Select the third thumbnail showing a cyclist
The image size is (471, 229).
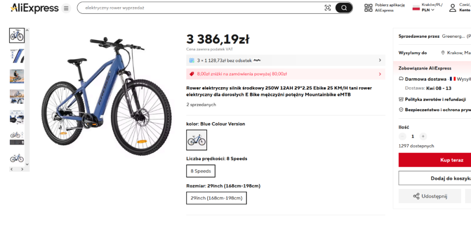point(17,76)
